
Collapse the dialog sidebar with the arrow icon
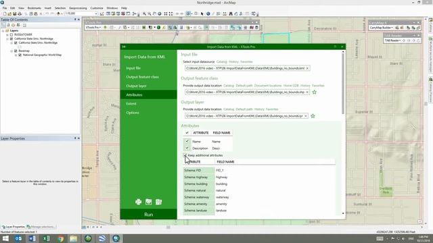(124, 47)
